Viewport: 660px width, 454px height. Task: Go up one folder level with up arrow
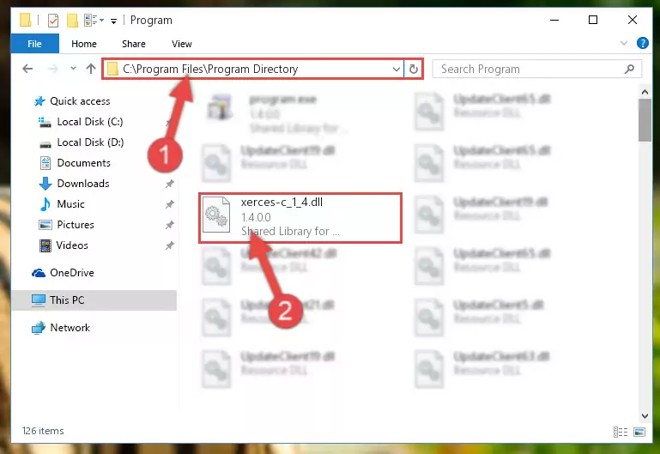tap(91, 69)
